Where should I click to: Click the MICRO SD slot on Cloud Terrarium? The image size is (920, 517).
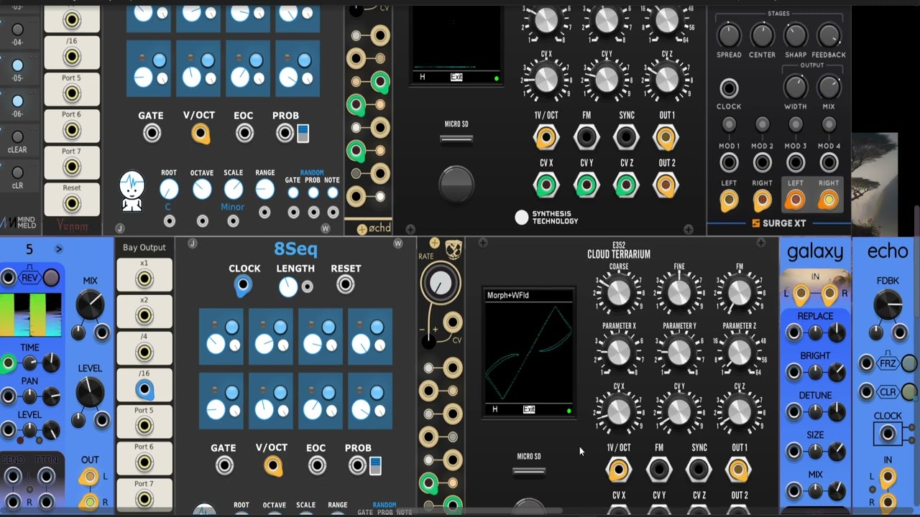tap(529, 471)
